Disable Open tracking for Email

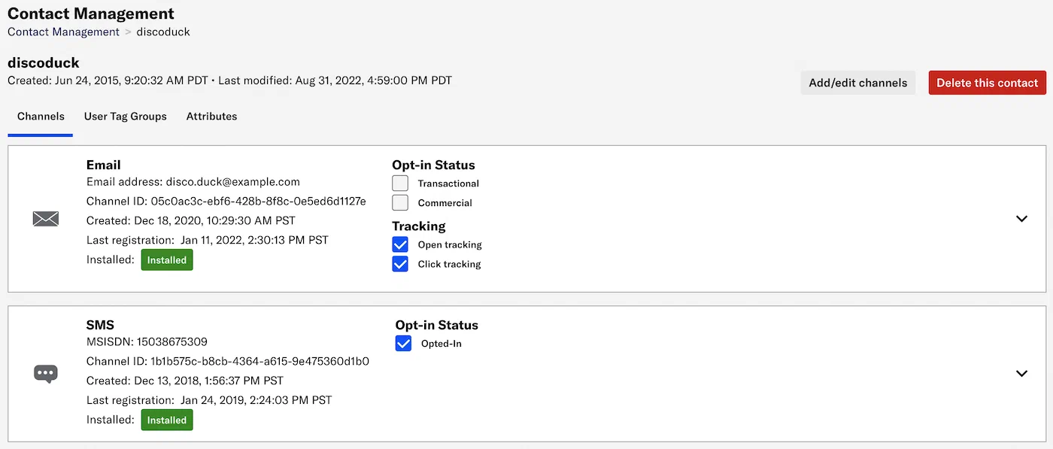399,244
